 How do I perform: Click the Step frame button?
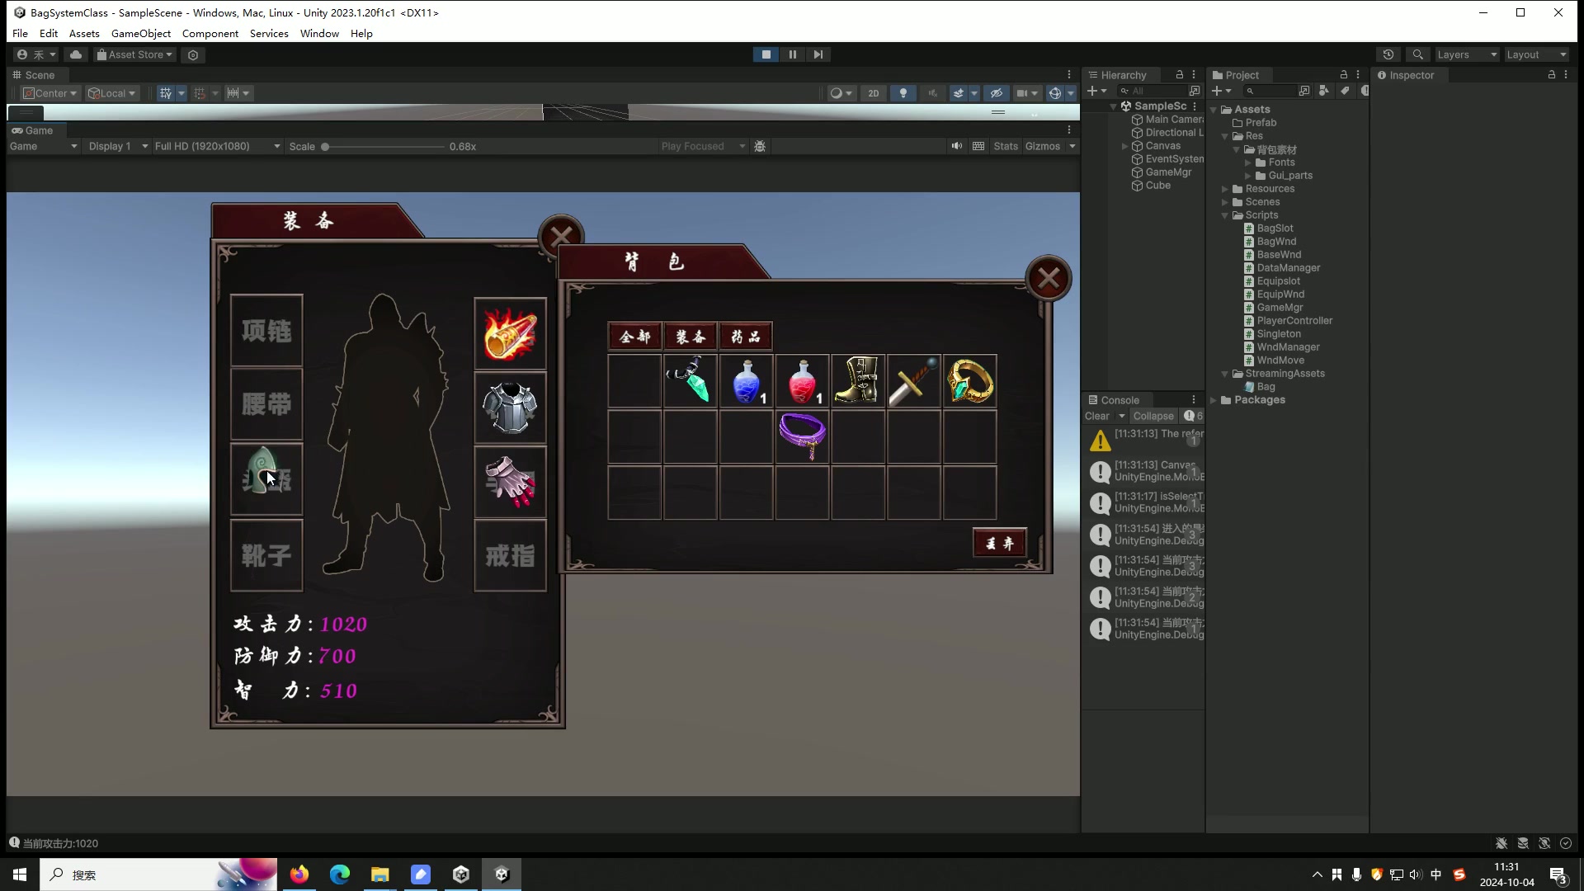pyautogui.click(x=818, y=54)
